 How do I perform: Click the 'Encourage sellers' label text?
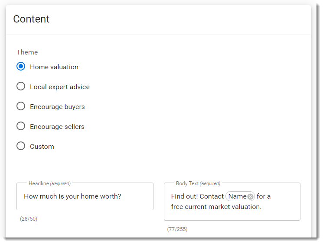[x=57, y=127]
